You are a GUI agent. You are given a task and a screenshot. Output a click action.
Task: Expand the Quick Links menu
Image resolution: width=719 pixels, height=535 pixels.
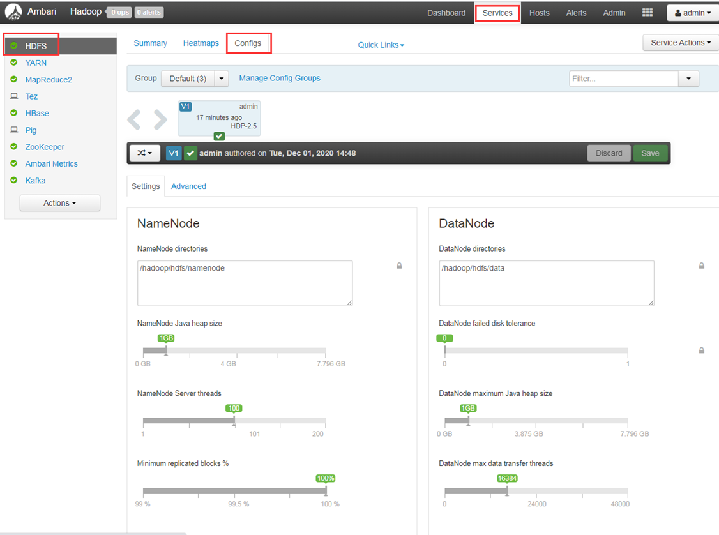(x=381, y=45)
